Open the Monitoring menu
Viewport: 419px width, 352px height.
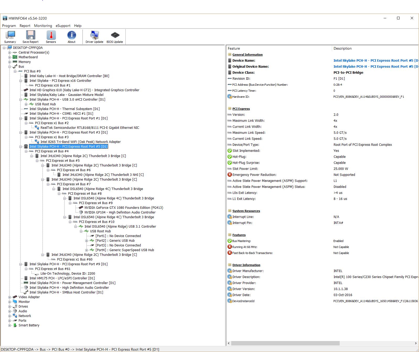coord(43,26)
